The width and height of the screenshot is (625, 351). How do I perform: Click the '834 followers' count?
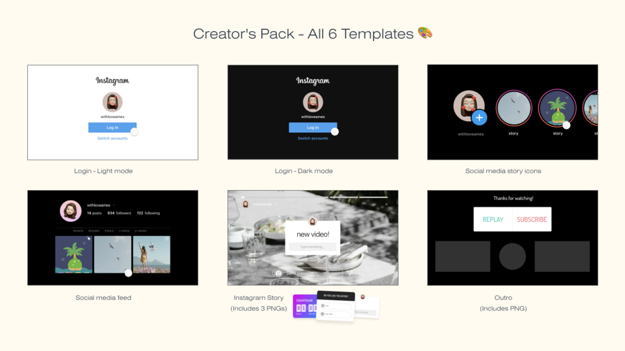[119, 213]
